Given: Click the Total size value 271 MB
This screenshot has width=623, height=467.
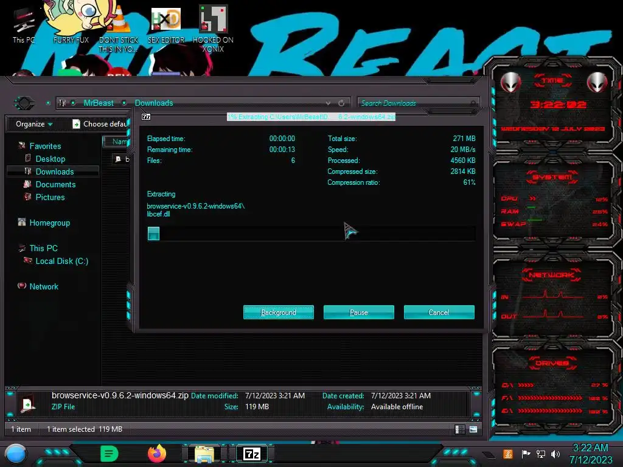Looking at the screenshot, I should click(x=464, y=139).
